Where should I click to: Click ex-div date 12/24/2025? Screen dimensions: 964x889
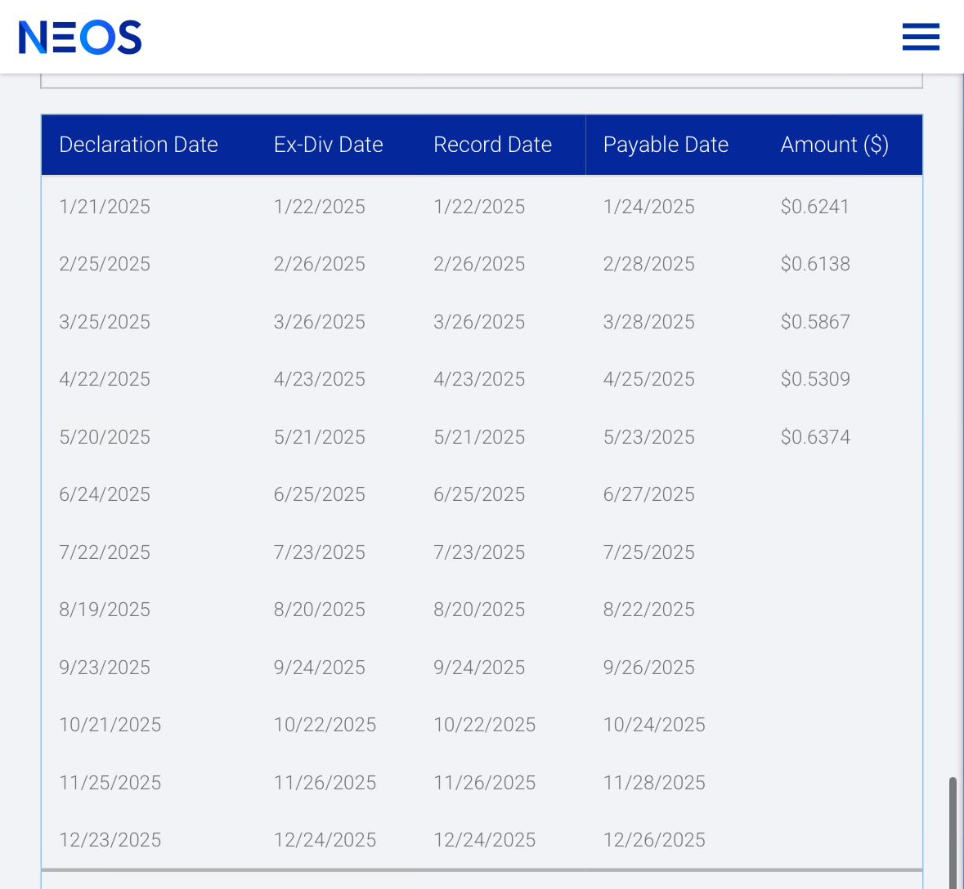[x=325, y=839]
